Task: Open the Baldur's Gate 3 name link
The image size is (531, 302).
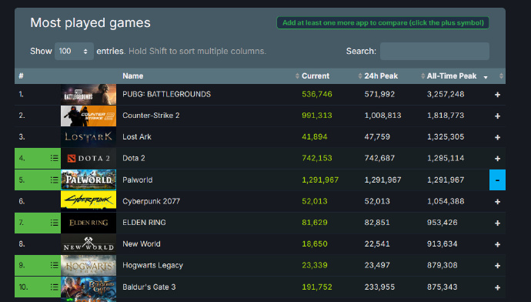Action: [x=149, y=287]
